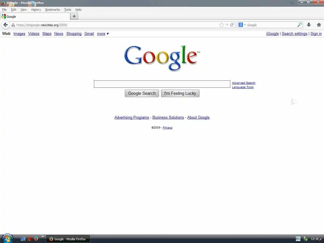Screen dimensions: 324x243
Task: Click the network status tray icon
Action: [x=306, y=239]
